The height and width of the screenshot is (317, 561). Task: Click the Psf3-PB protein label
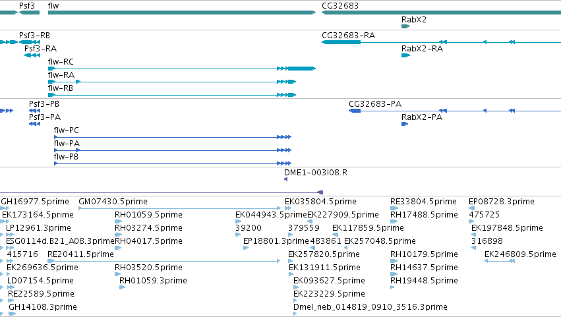[44, 104]
